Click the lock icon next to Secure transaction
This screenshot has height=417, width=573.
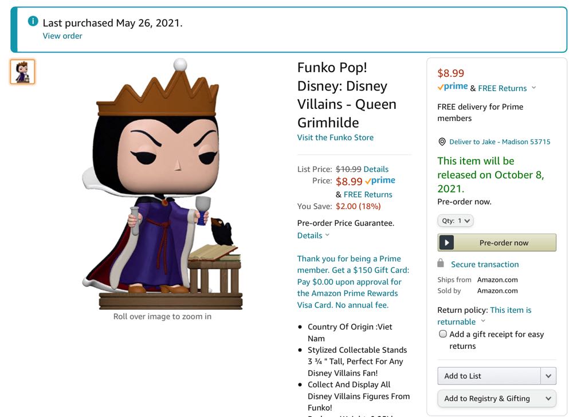click(441, 264)
